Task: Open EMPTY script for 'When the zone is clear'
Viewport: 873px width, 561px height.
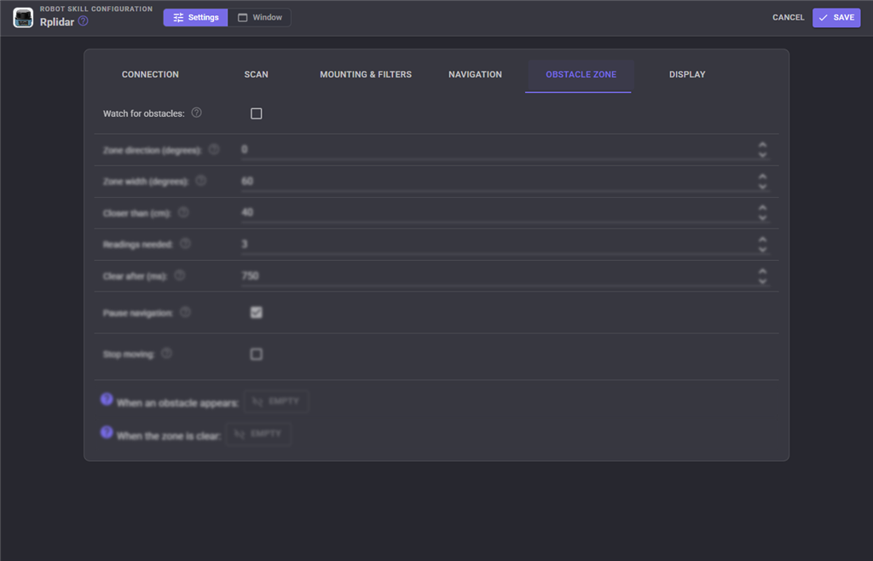Action: (x=258, y=434)
